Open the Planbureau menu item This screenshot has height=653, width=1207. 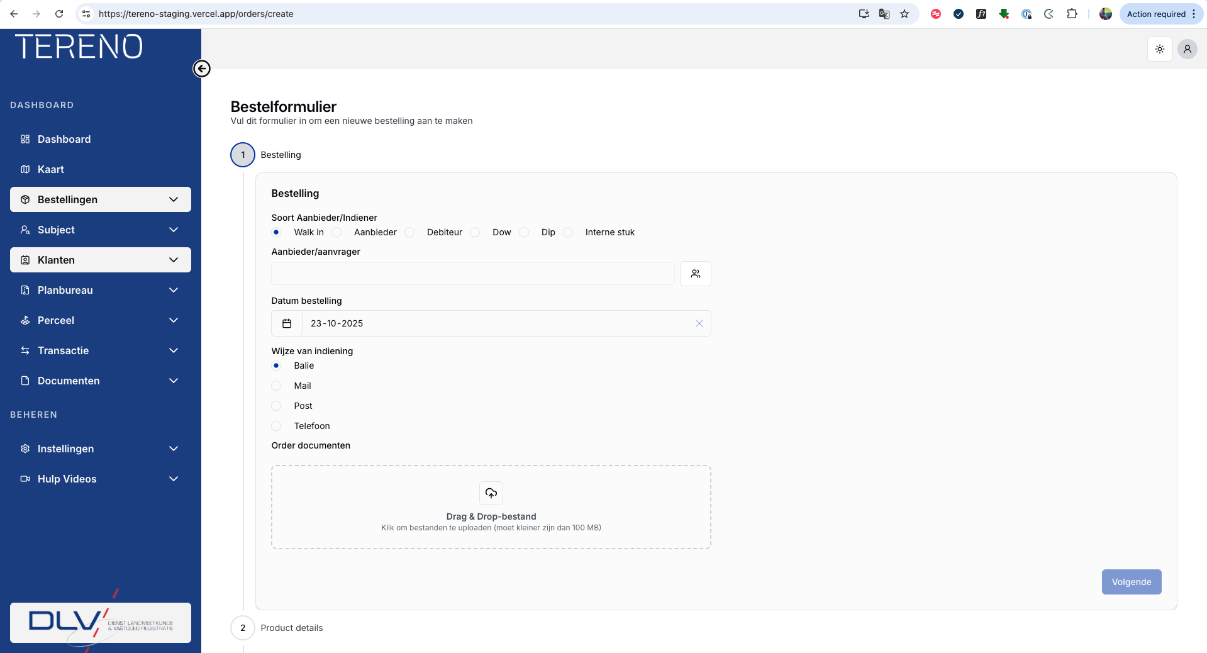(101, 290)
